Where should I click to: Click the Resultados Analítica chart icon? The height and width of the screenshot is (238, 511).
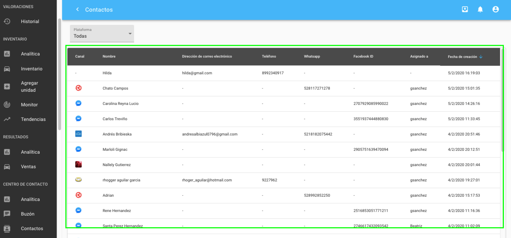click(x=7, y=152)
